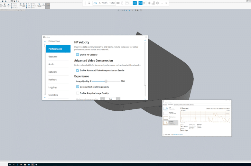
Task: Select the Draft tool
Action: 28,6
